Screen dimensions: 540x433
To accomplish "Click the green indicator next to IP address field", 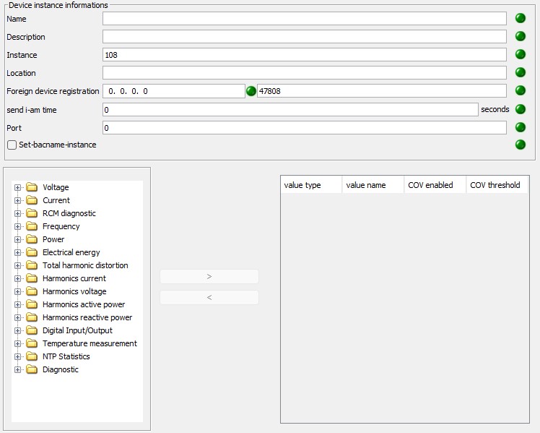I will pos(251,91).
